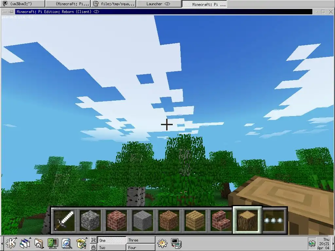Switch to virtual desktop One
The width and height of the screenshot is (335, 251).
[112, 240]
